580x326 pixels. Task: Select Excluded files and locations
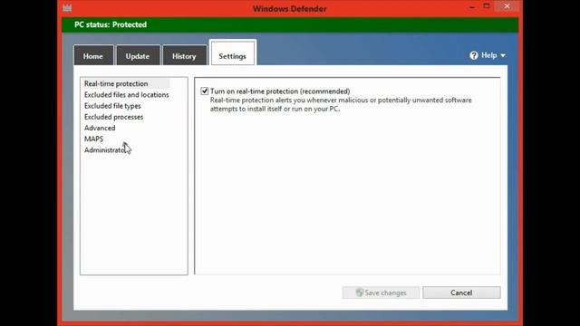pyautogui.click(x=127, y=94)
